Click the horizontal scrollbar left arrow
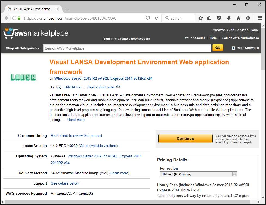The height and width of the screenshot is (205, 266). click(x=3, y=202)
